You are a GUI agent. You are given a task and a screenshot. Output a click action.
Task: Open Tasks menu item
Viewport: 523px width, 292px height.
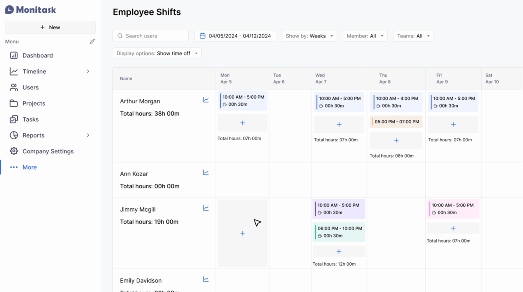pyautogui.click(x=31, y=119)
